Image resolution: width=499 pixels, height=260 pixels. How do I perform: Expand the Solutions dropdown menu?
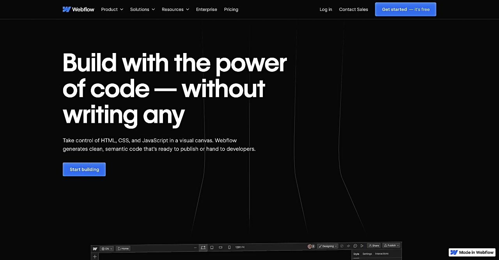tap(143, 9)
